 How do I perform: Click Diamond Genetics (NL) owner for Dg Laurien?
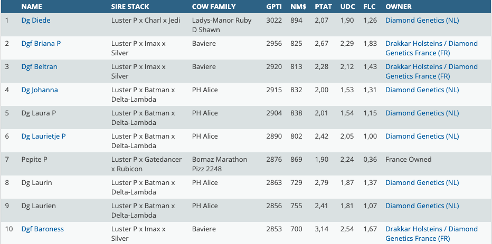point(422,206)
